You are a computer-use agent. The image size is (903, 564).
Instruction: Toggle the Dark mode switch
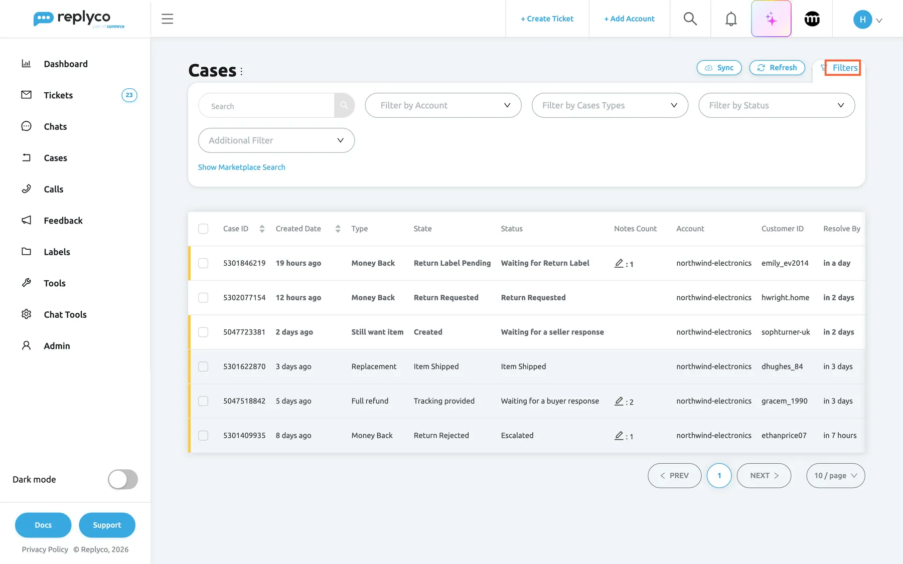[123, 479]
